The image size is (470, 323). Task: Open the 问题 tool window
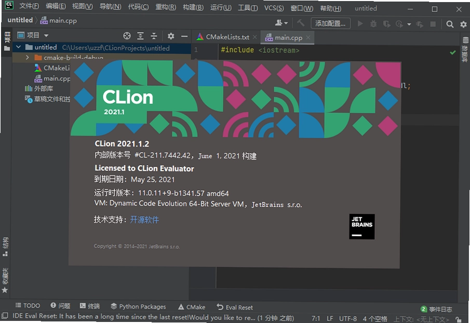60,305
